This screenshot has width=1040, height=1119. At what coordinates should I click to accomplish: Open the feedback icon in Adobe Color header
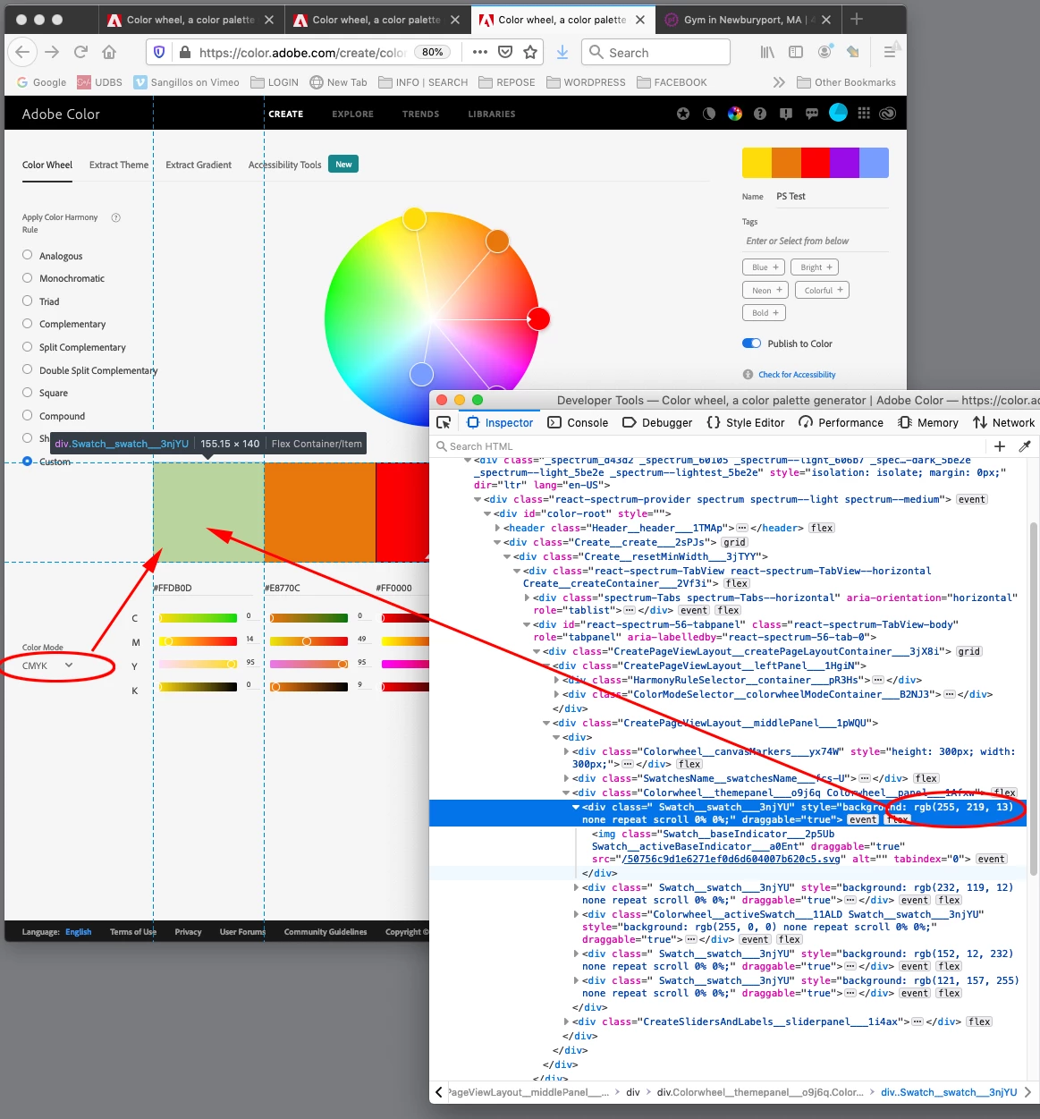click(x=786, y=114)
